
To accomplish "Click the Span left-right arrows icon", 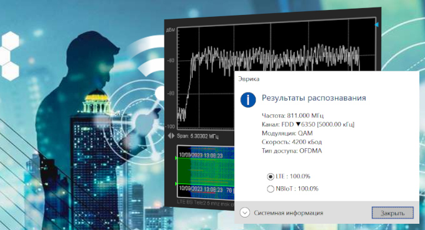I will point(171,136).
